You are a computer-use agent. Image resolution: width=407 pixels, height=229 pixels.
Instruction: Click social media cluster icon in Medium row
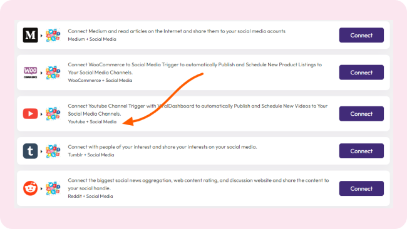53,35
